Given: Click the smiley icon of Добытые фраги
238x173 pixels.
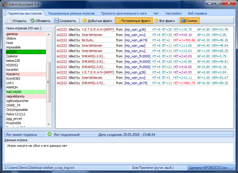Looking at the screenshot, I should click(x=84, y=21).
